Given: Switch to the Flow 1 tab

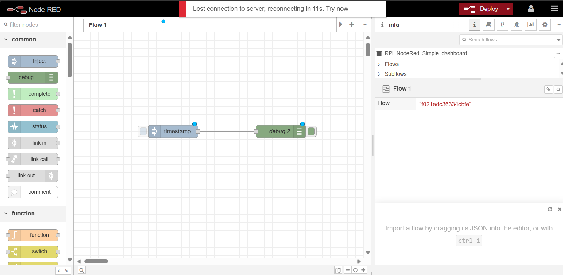Looking at the screenshot, I should pos(125,25).
